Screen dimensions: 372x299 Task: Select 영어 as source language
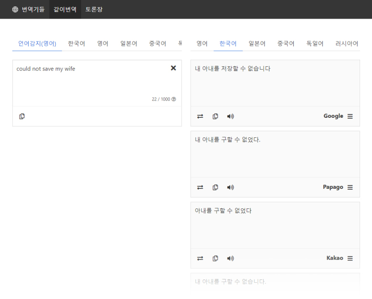(103, 43)
